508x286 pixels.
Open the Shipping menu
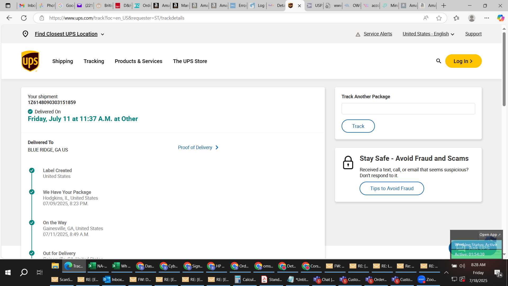(x=63, y=61)
